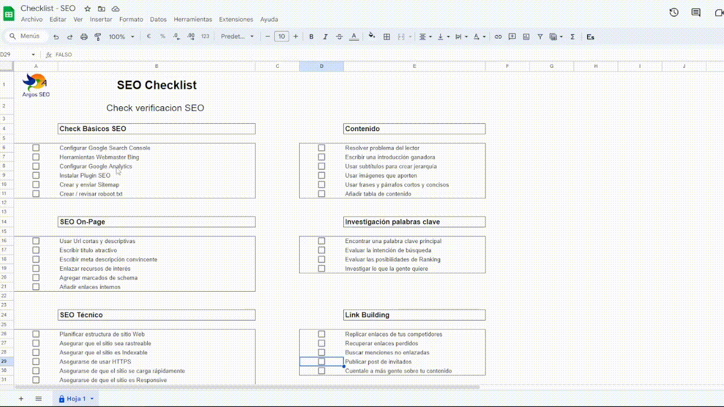The image size is (724, 407).
Task: Open Hoja 1 tab options arrow
Action: (x=92, y=399)
